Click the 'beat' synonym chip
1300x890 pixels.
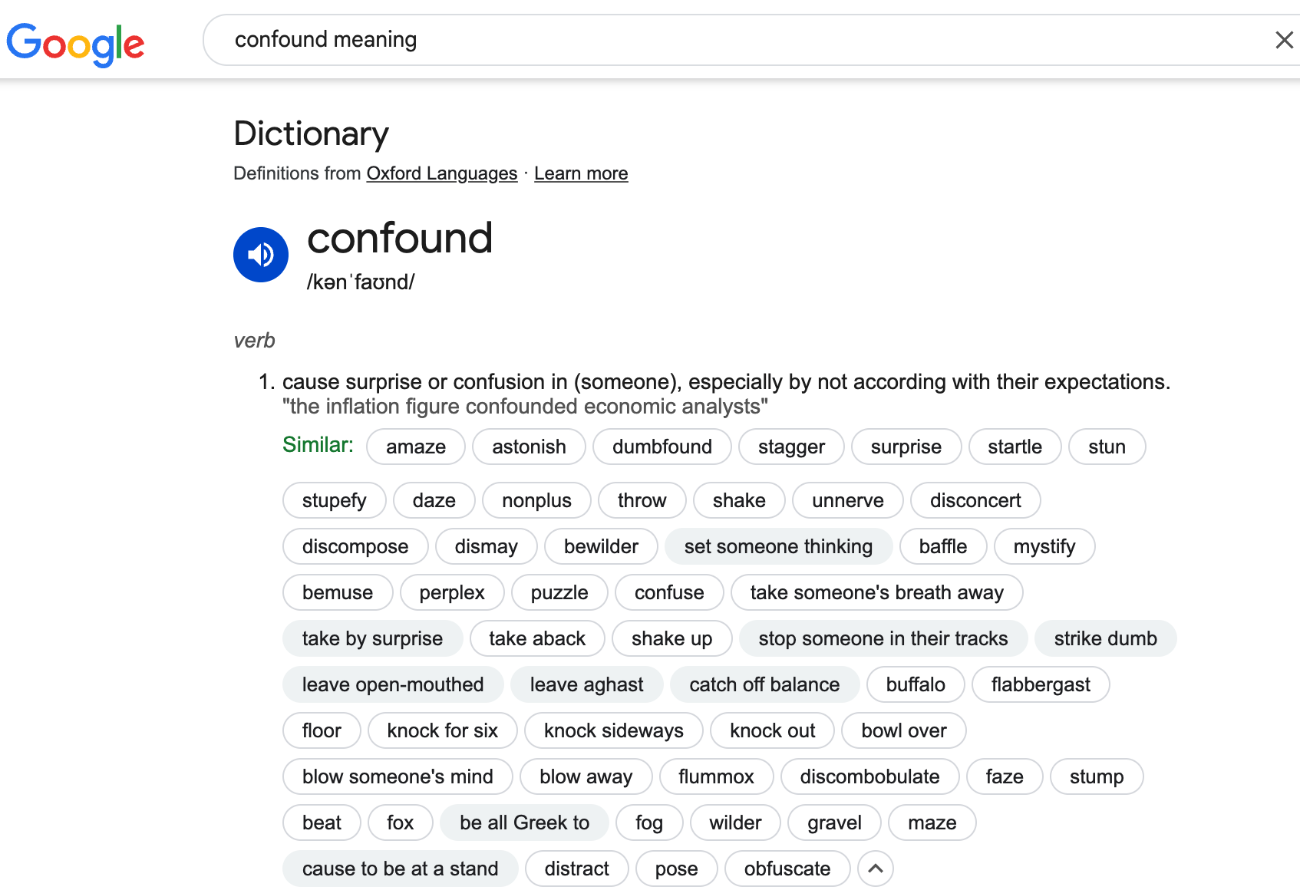322,822
